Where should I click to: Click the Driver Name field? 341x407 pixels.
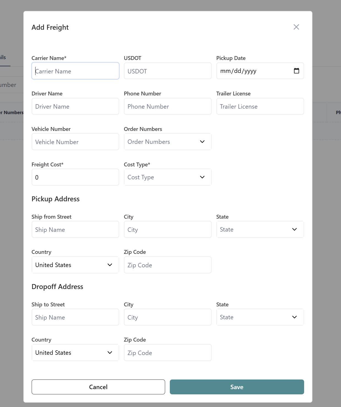(75, 106)
